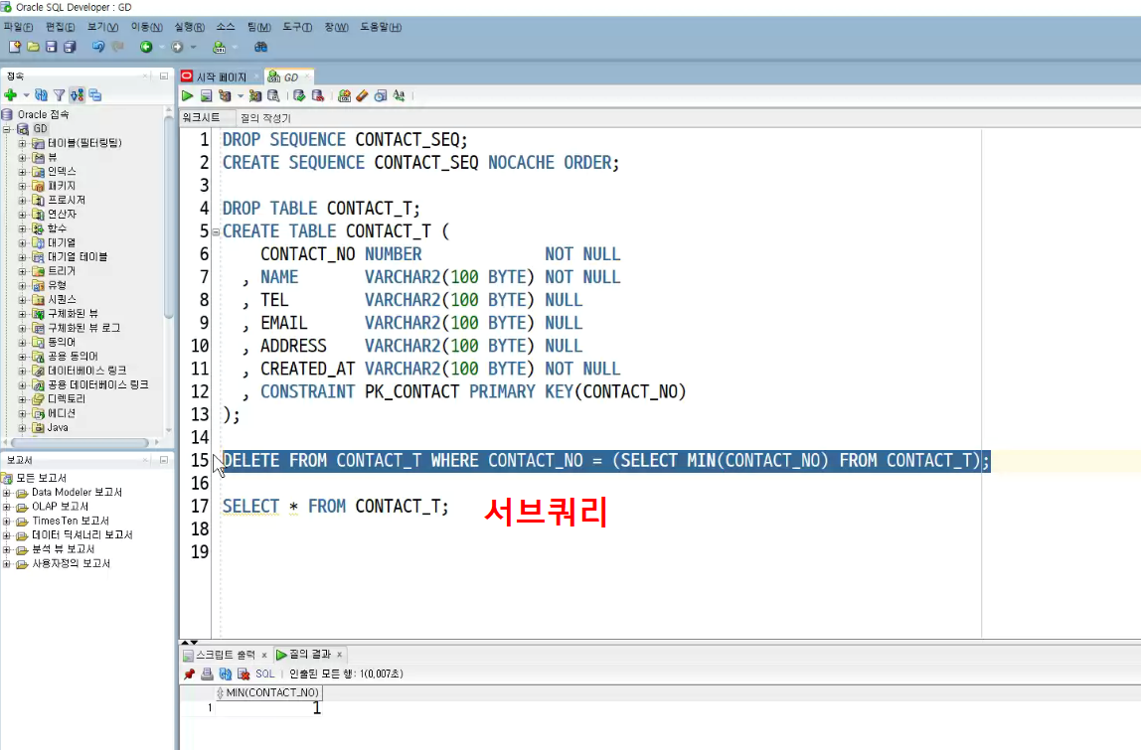Collapse CREATE TABLE code fold at line 5
The width and height of the screenshot is (1141, 750).
(x=216, y=232)
